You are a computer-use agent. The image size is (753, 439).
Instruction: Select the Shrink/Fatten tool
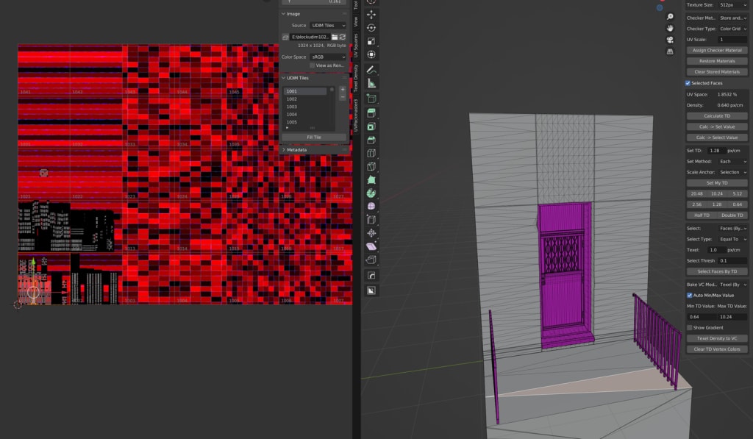click(371, 233)
